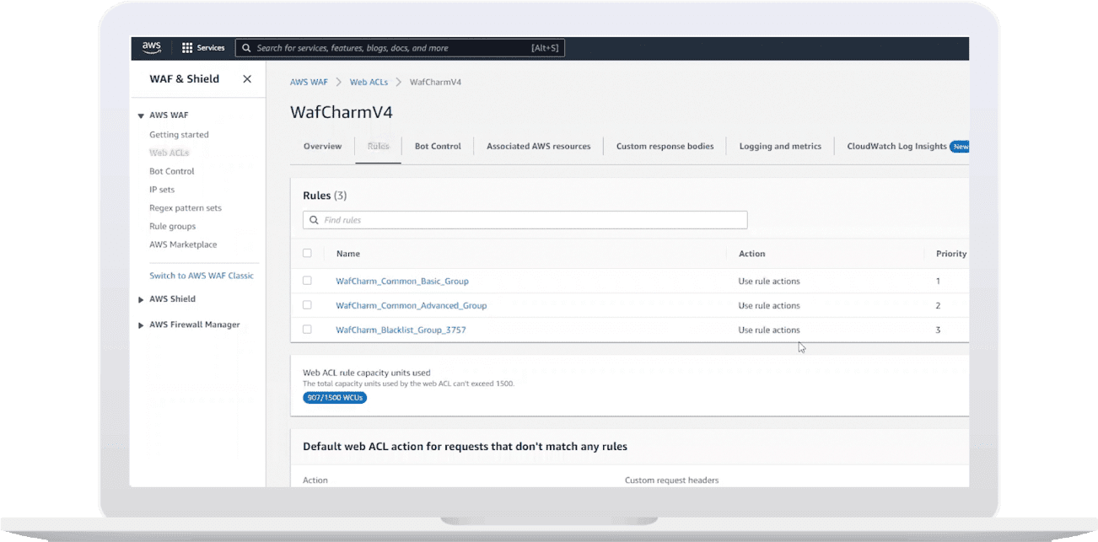Expand the AWS Firewall Manager section

click(141, 325)
